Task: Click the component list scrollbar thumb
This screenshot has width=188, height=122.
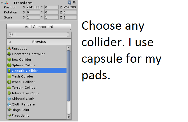Action: 68,76
